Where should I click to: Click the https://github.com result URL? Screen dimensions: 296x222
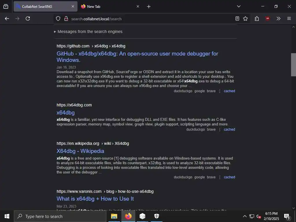click(x=73, y=46)
